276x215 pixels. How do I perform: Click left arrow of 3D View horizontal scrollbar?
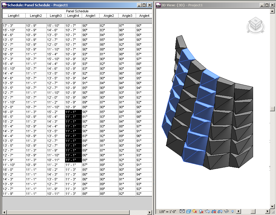pos(239,211)
